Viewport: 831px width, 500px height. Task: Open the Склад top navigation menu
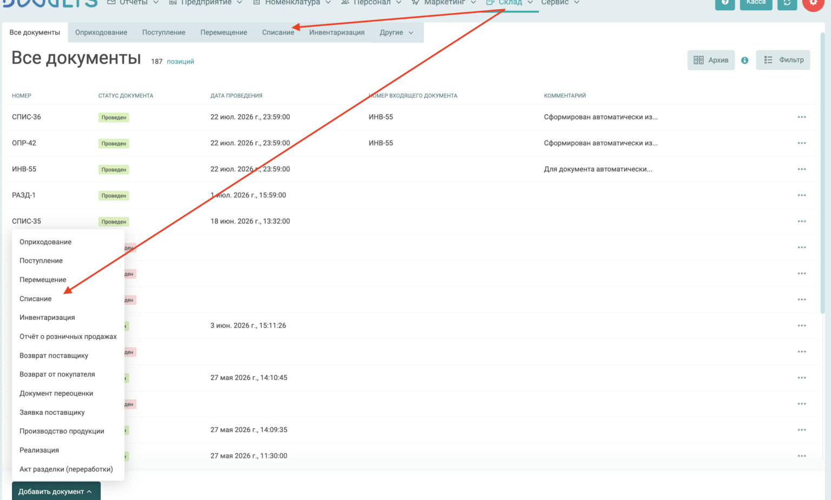(510, 3)
